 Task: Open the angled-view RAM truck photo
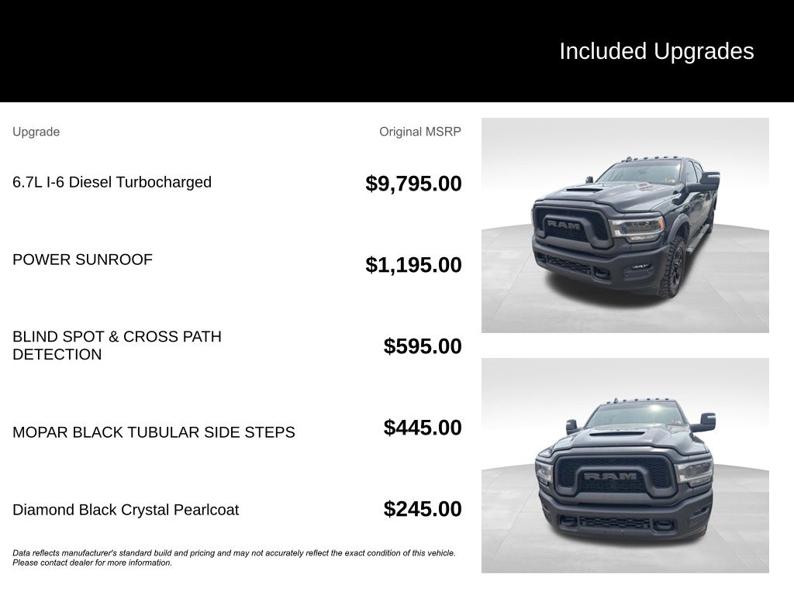(x=625, y=225)
